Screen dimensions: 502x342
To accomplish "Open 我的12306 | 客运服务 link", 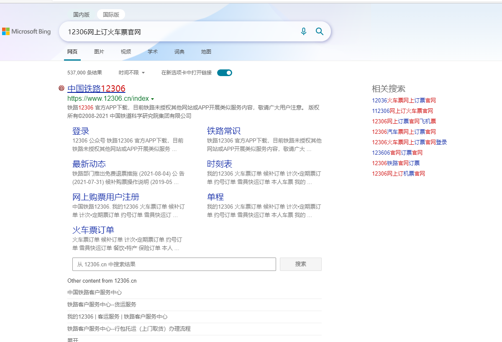I will pyautogui.click(x=118, y=316).
